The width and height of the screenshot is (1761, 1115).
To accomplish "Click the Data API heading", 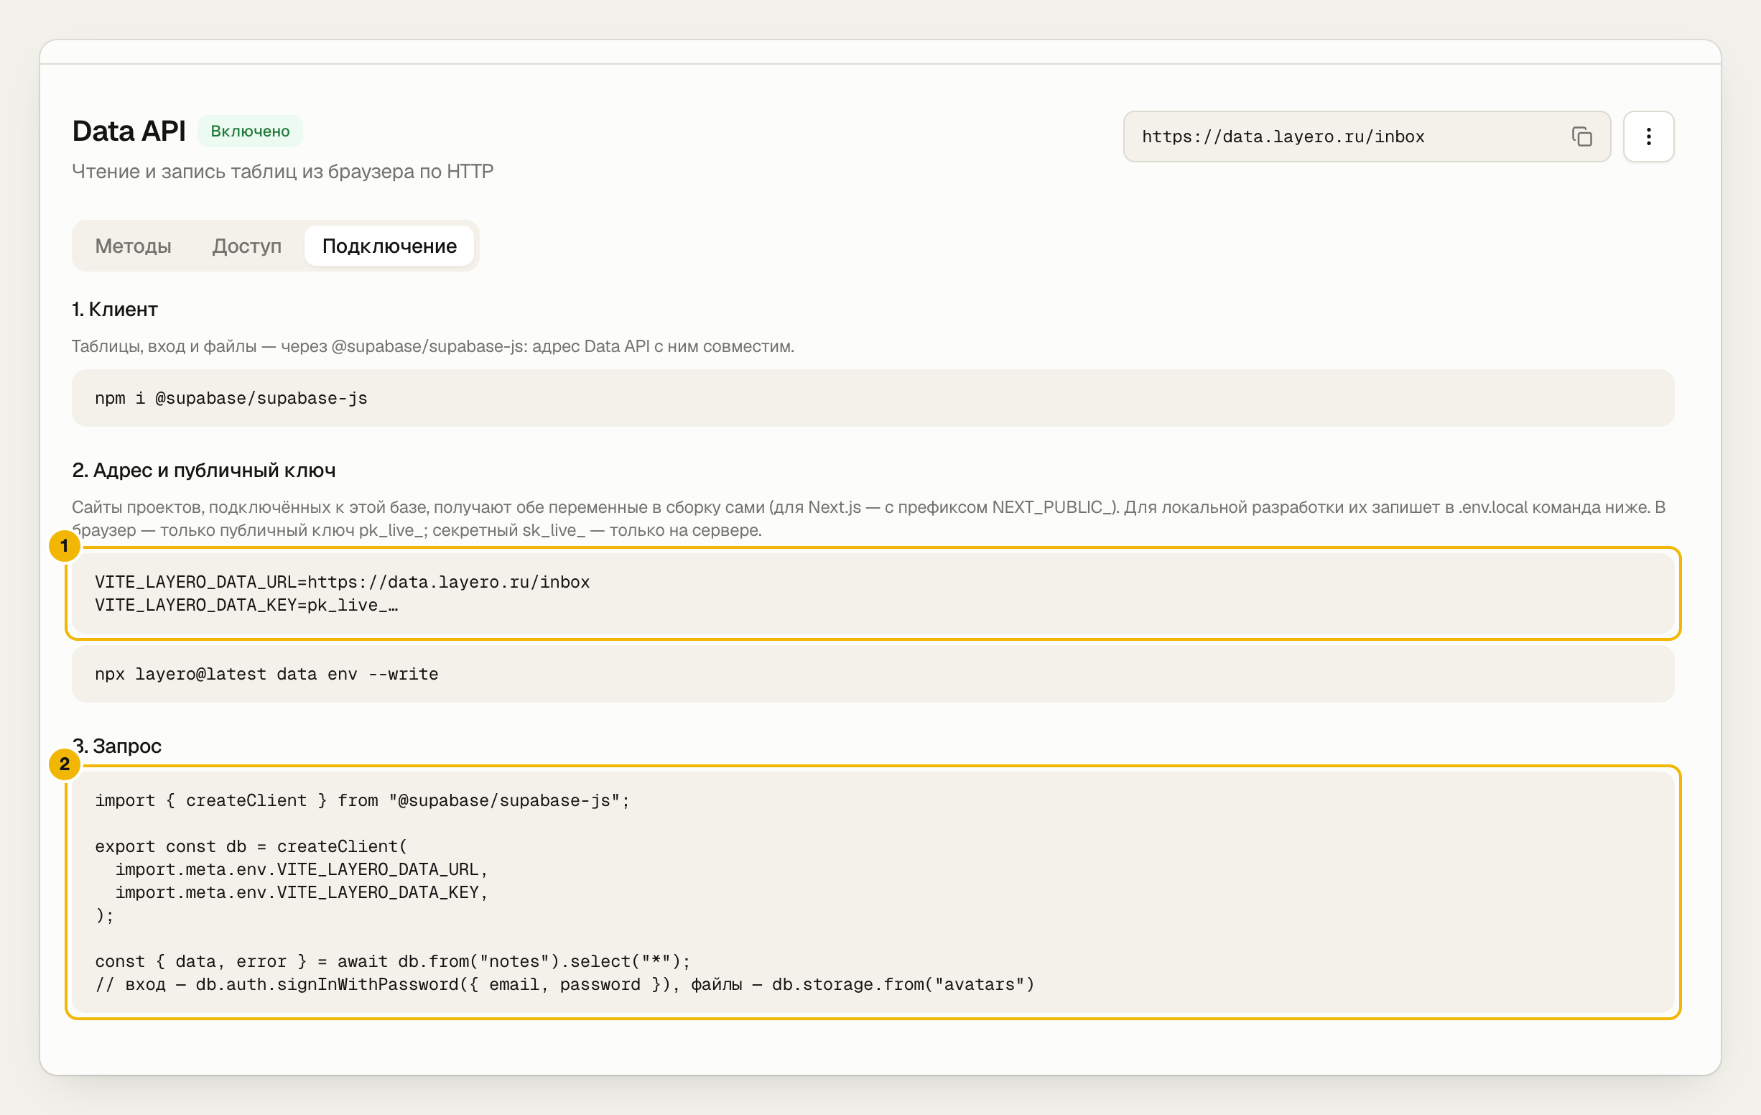I will coord(129,131).
